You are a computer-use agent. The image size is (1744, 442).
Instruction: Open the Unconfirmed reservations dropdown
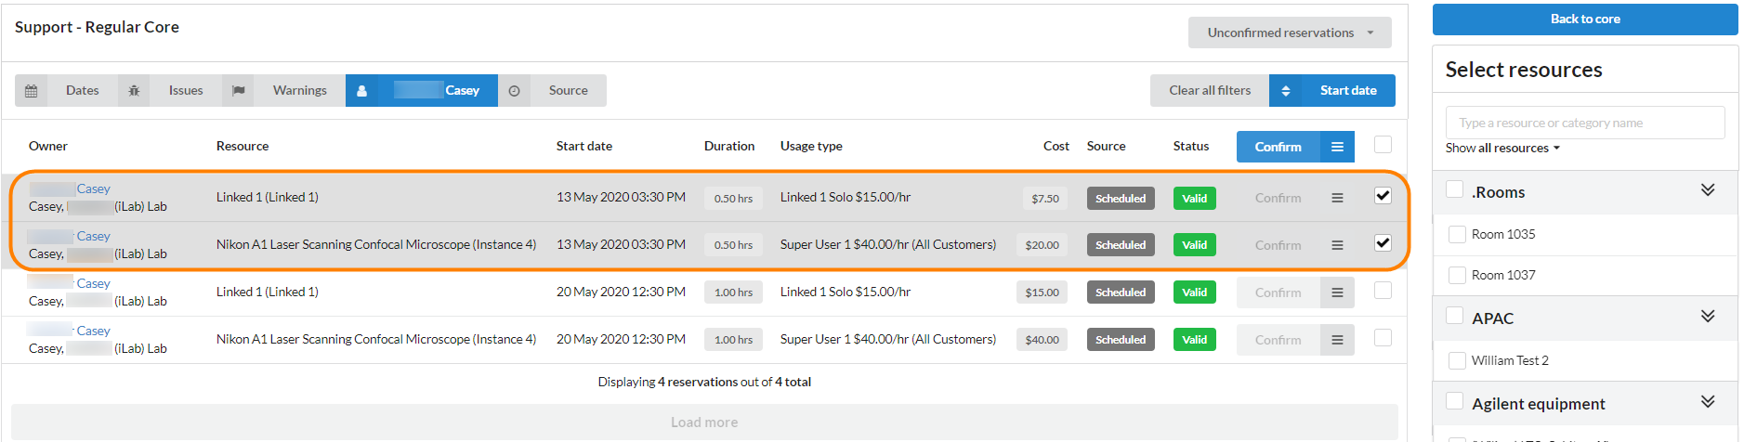(1289, 32)
